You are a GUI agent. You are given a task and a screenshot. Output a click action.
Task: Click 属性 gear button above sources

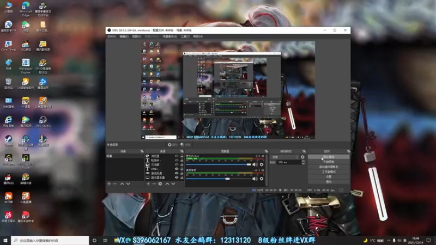click(172, 145)
